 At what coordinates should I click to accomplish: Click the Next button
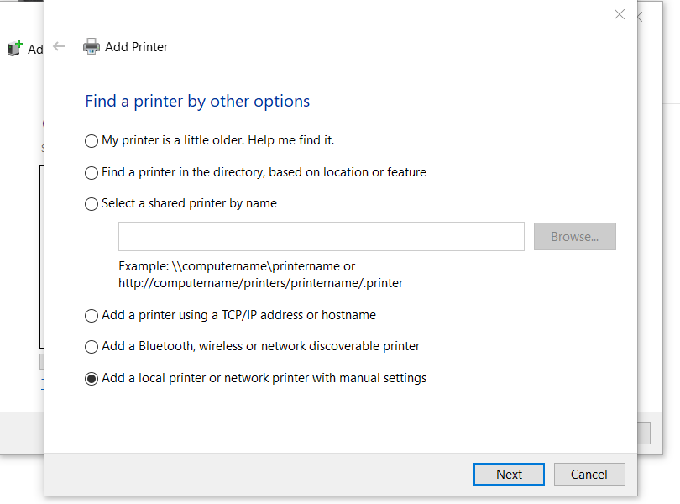click(x=509, y=474)
